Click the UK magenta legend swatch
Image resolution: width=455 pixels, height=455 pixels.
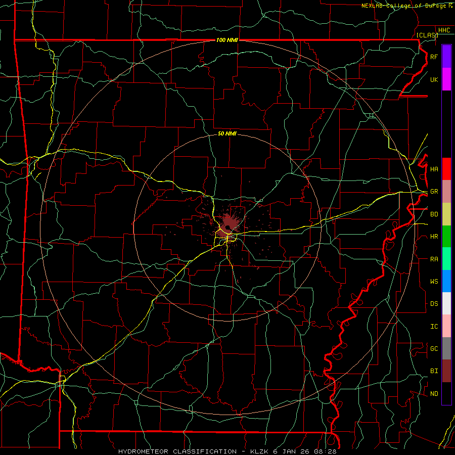(446, 79)
